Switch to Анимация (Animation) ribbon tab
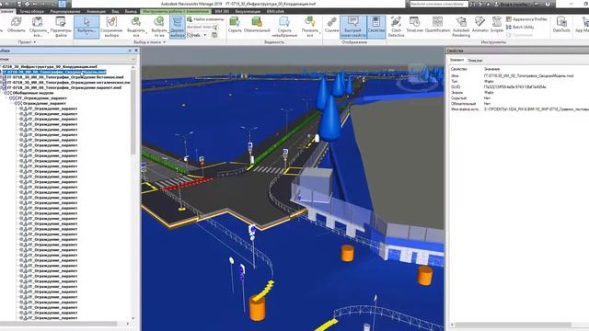Image resolution: width=589 pixels, height=331 pixels. pos(96,11)
